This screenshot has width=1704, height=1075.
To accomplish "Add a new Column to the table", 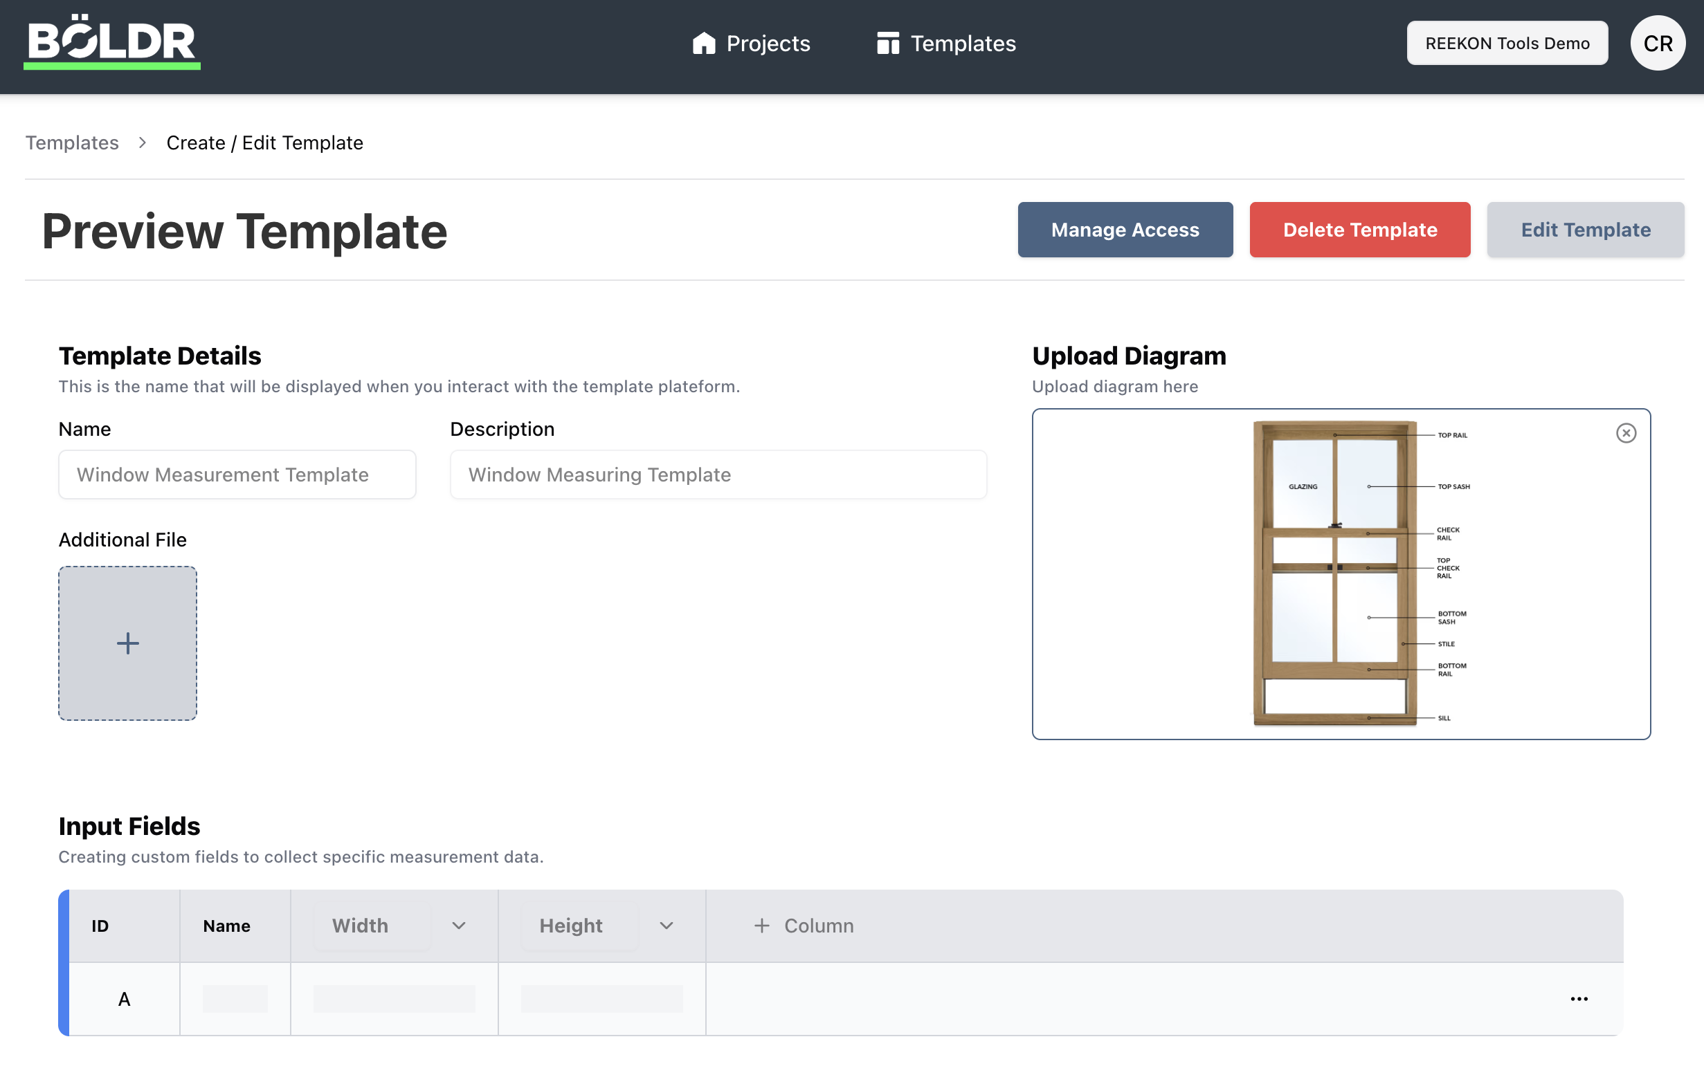I will [804, 925].
